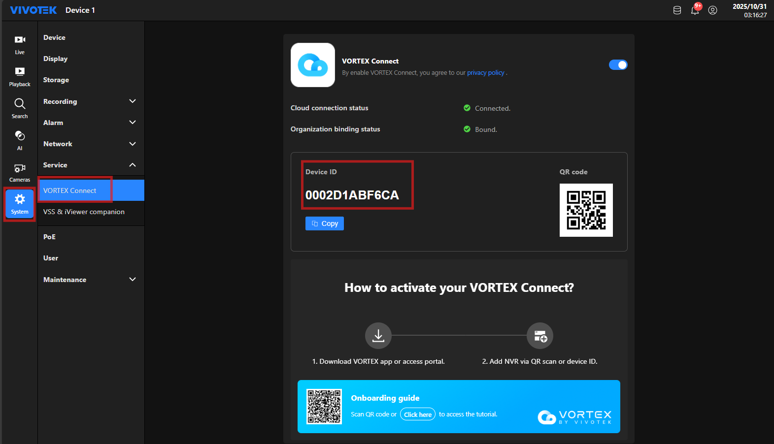Click the Device 1 title
The width and height of the screenshot is (774, 444).
pyautogui.click(x=80, y=10)
